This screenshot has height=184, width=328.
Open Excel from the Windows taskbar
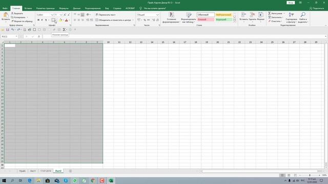click(111, 180)
